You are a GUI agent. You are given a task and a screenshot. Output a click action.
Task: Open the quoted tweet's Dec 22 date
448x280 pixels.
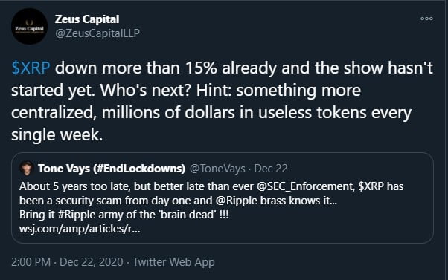271,169
